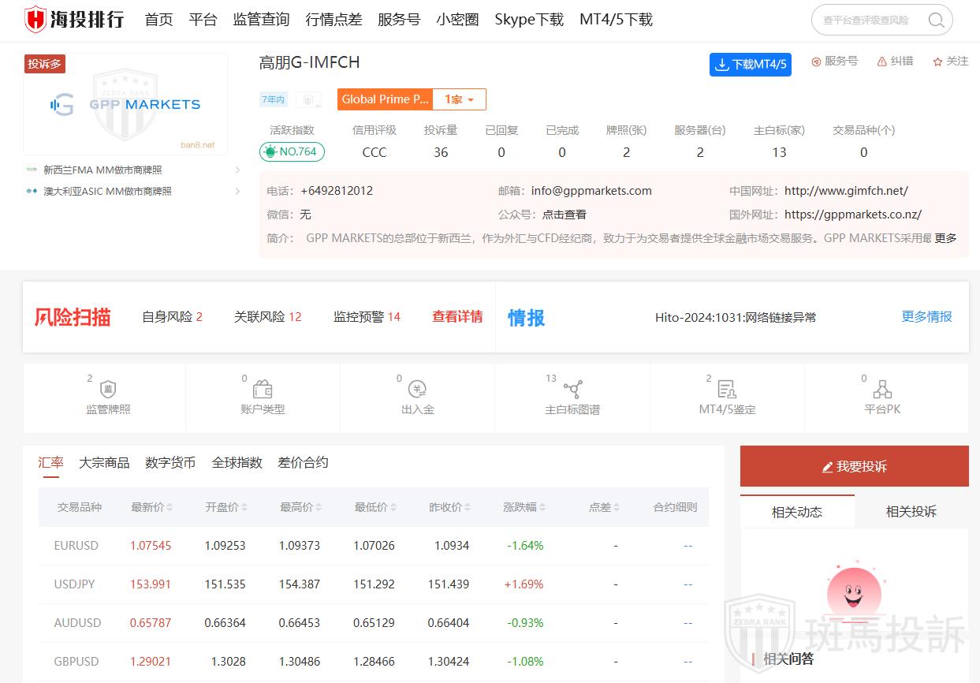Open 监管查询 in navigation menu
This screenshot has height=683, width=980.
(261, 20)
